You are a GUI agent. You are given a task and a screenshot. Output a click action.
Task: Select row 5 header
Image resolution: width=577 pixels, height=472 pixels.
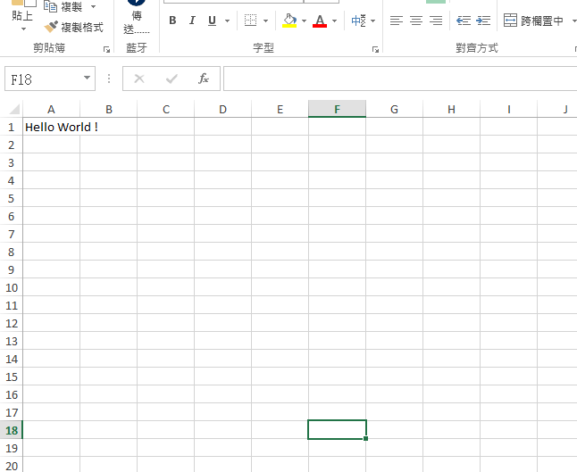pos(11,198)
